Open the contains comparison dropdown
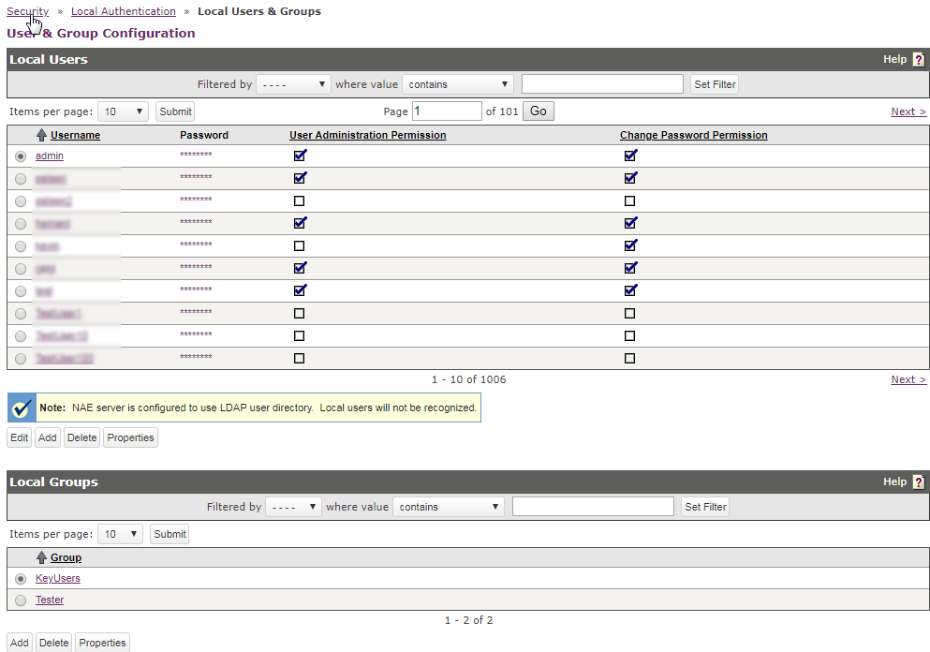 pos(457,83)
